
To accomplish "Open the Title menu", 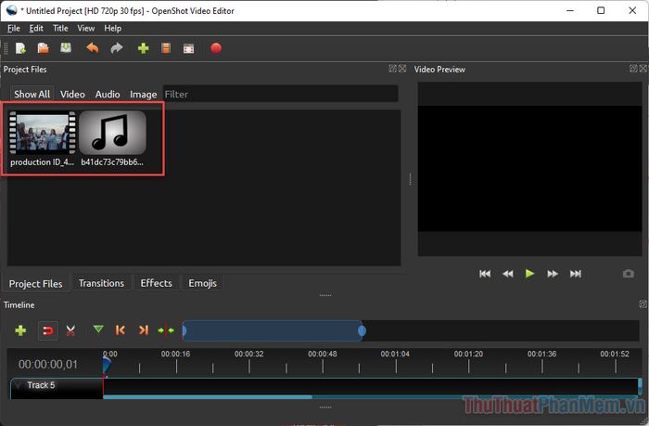I will coord(60,28).
